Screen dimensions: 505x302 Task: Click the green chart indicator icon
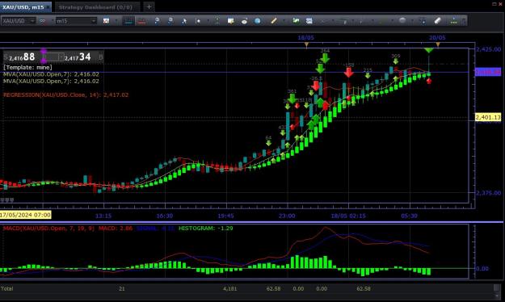296,21
